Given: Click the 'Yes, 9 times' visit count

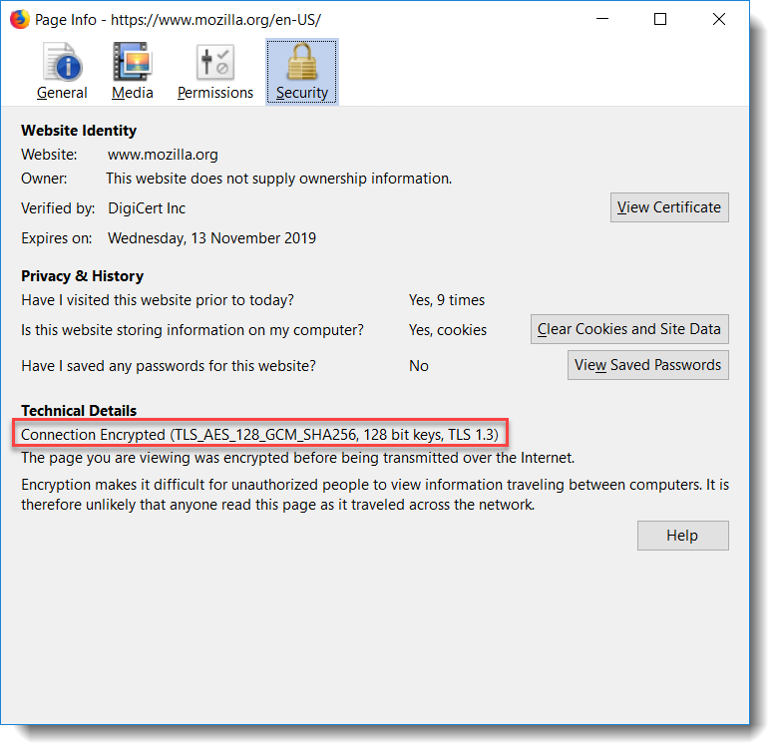Looking at the screenshot, I should (x=446, y=300).
